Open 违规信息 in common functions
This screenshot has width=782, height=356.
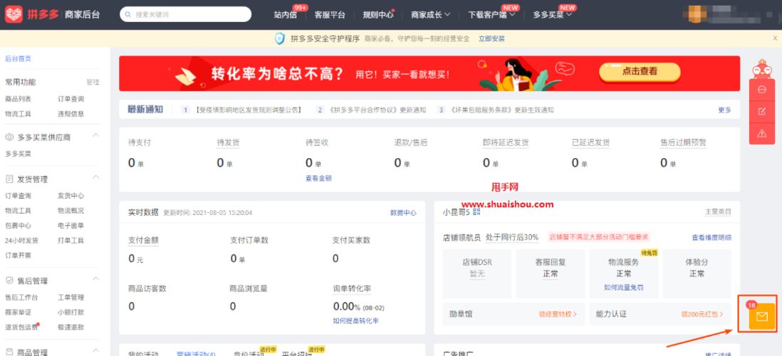pyautogui.click(x=71, y=114)
